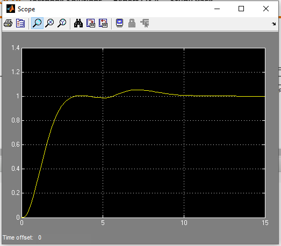Viewport: 281px width, 246px height.
Task: Click the Scope title text
Action: (x=26, y=9)
